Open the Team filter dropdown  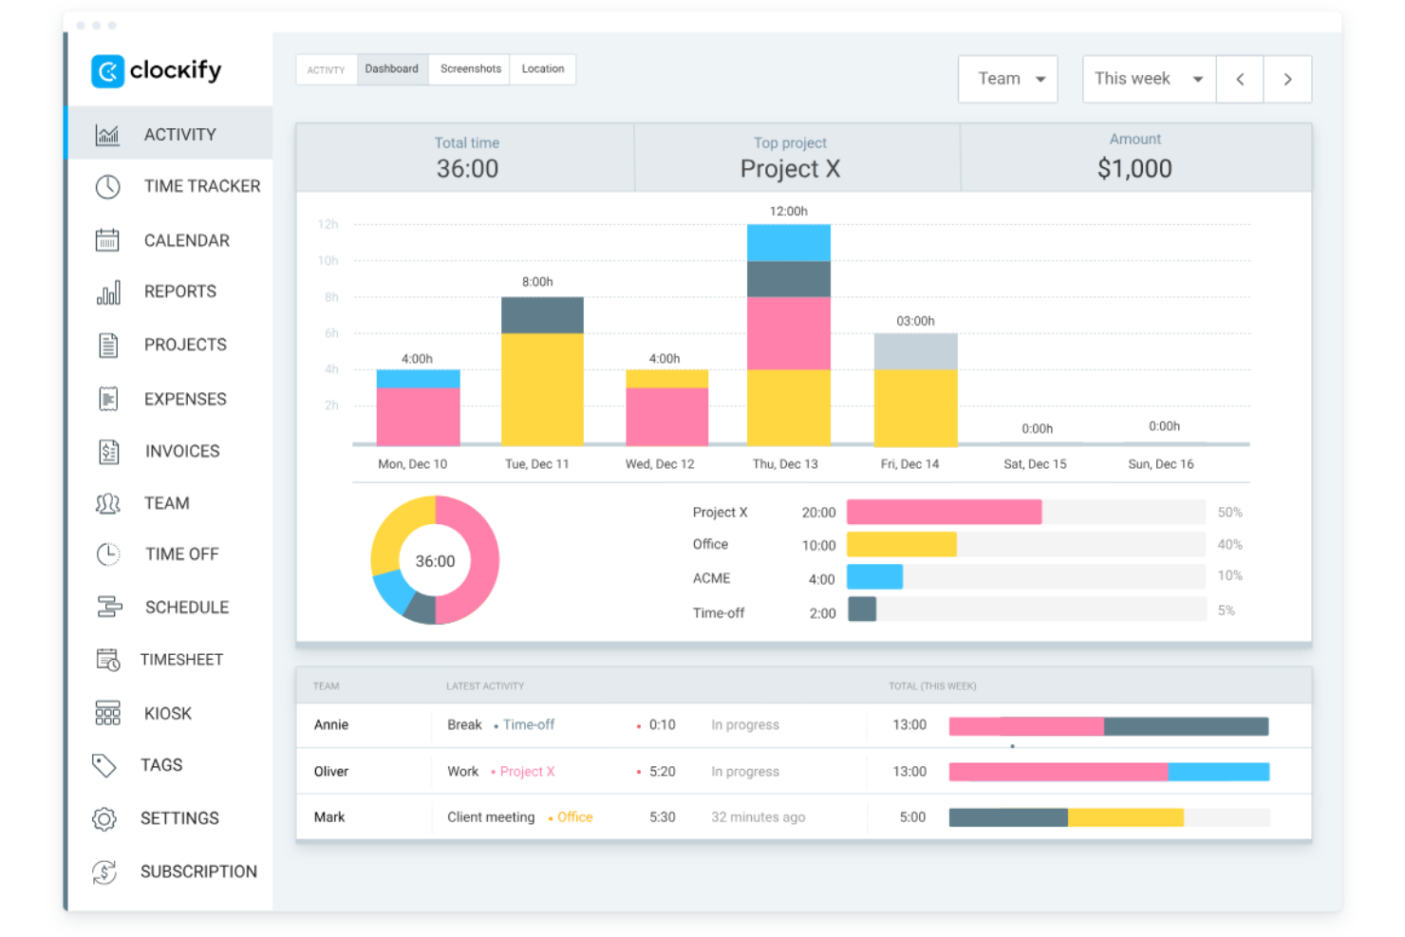(x=1008, y=80)
